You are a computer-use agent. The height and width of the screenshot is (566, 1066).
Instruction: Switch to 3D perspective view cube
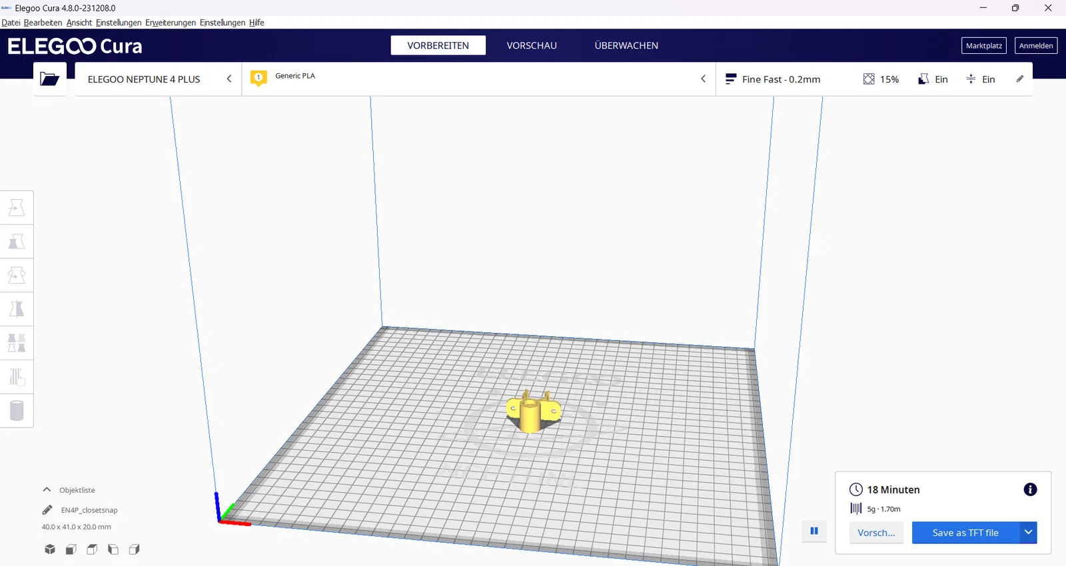[x=50, y=549]
